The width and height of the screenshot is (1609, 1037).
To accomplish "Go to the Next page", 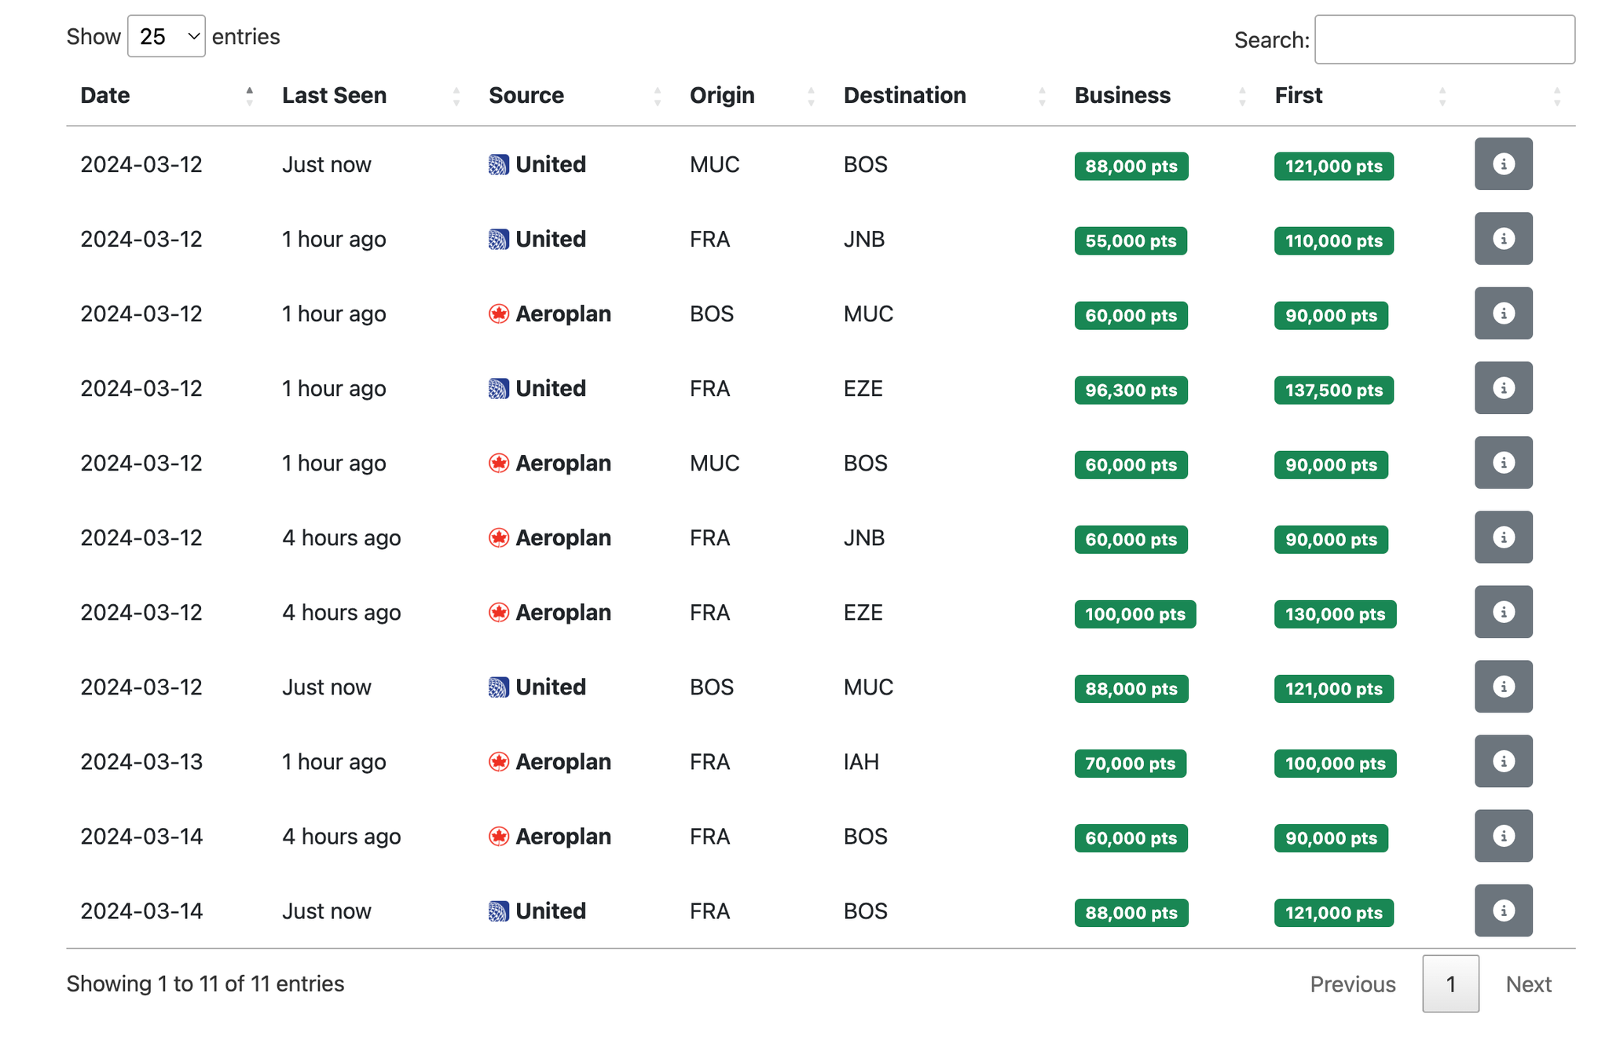I will [1527, 984].
